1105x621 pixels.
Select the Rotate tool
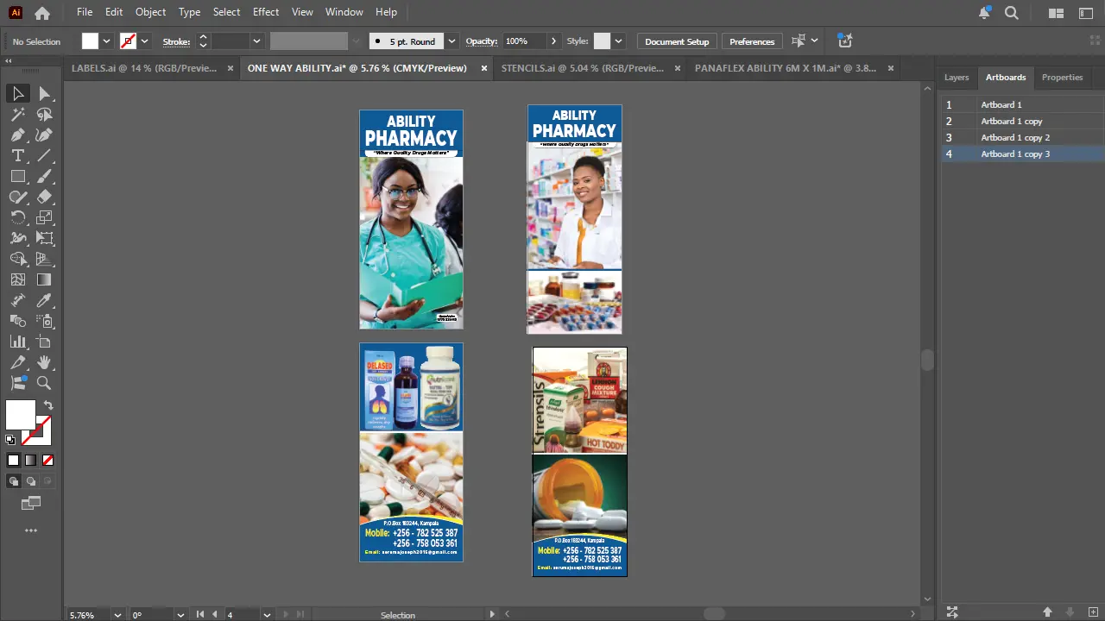[x=18, y=217]
